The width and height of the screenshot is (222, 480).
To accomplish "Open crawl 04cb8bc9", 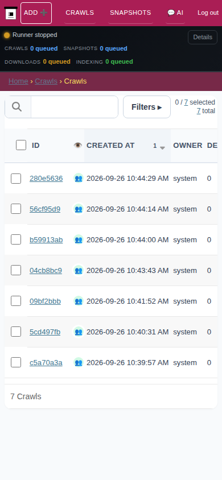I will [46, 271].
